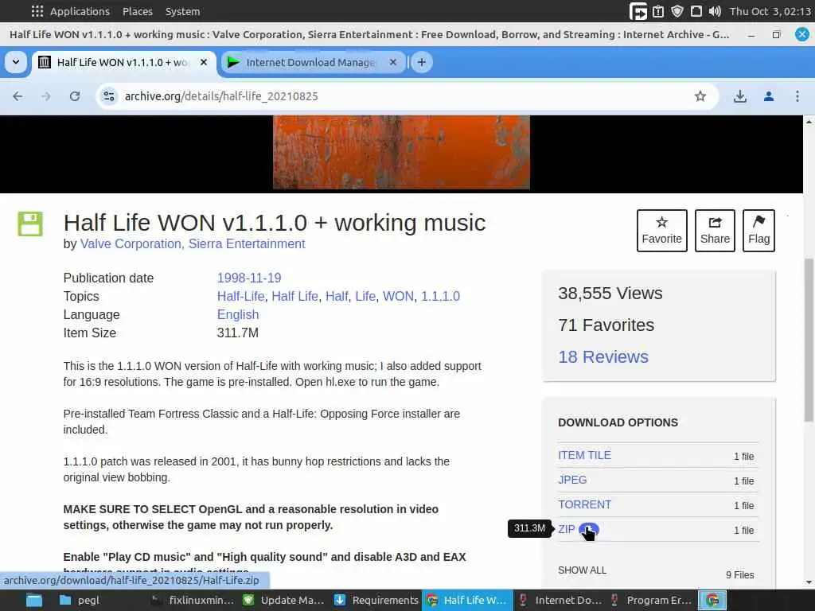The width and height of the screenshot is (815, 611).
Task: Switch to the Internet Download Manager tab
Action: click(311, 62)
